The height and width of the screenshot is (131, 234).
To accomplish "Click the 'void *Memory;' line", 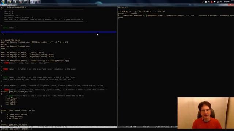I will (x=12, y=98).
